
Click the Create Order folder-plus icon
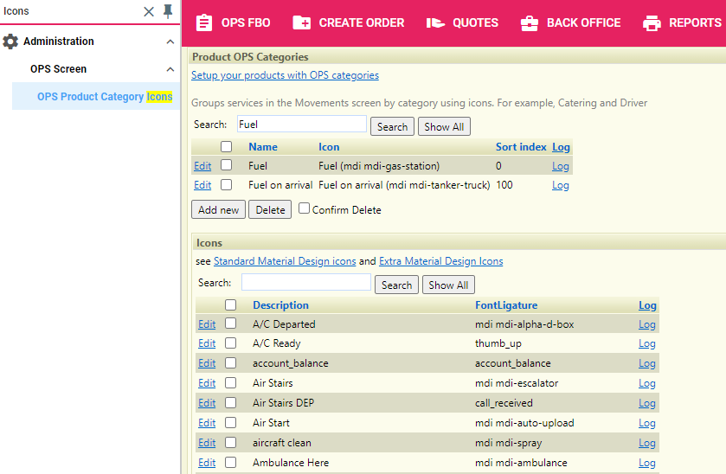point(302,22)
